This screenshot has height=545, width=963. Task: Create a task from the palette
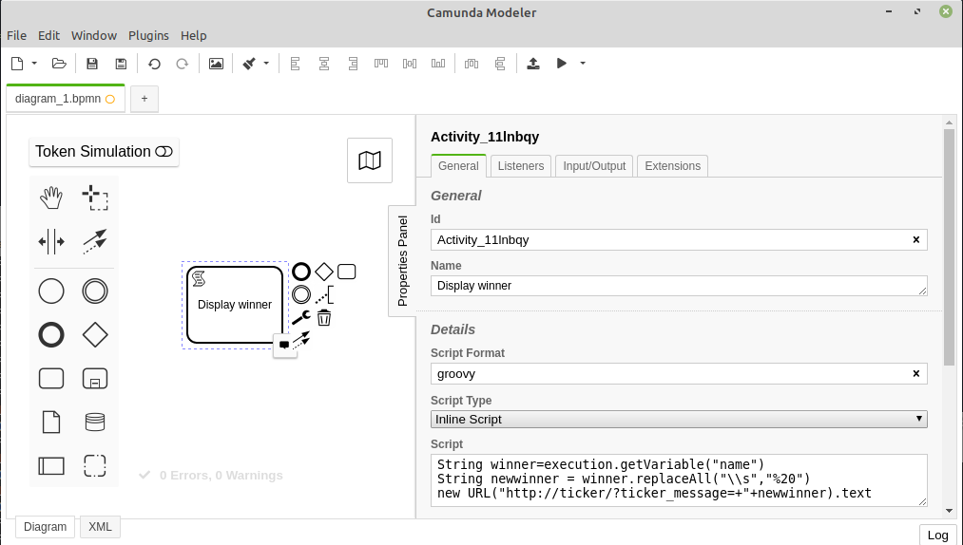point(51,379)
